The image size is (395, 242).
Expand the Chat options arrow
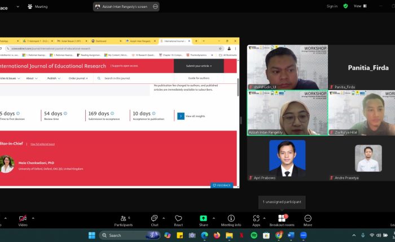pyautogui.click(x=164, y=218)
